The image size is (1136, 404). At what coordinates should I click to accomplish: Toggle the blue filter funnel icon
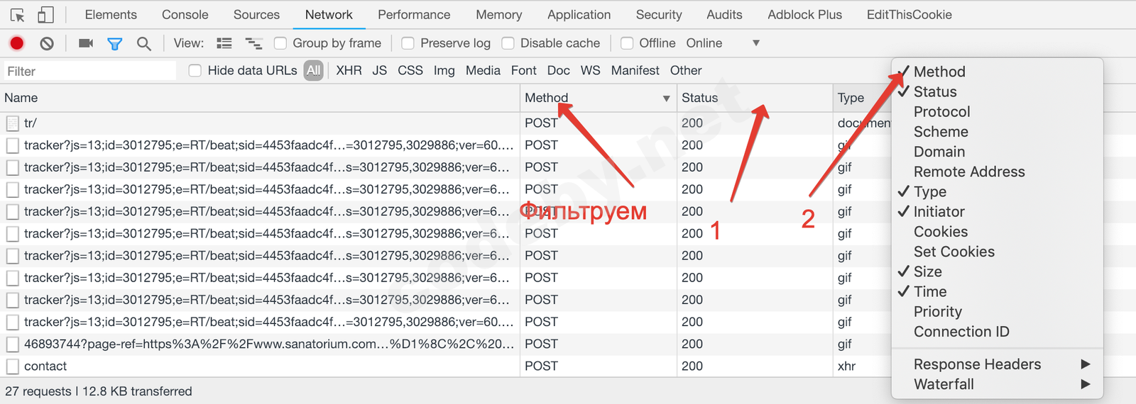pos(114,43)
